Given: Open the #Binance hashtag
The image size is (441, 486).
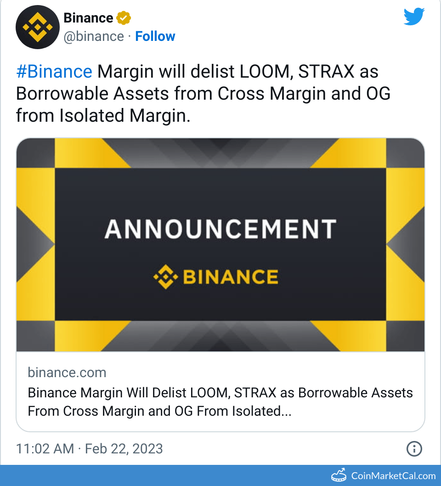Looking at the screenshot, I should click(x=54, y=72).
